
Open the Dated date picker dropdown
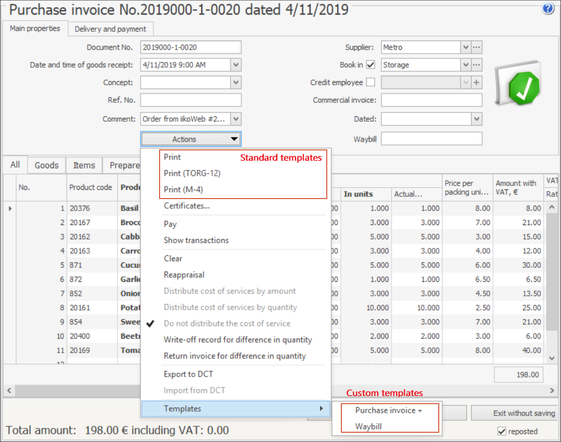click(476, 119)
